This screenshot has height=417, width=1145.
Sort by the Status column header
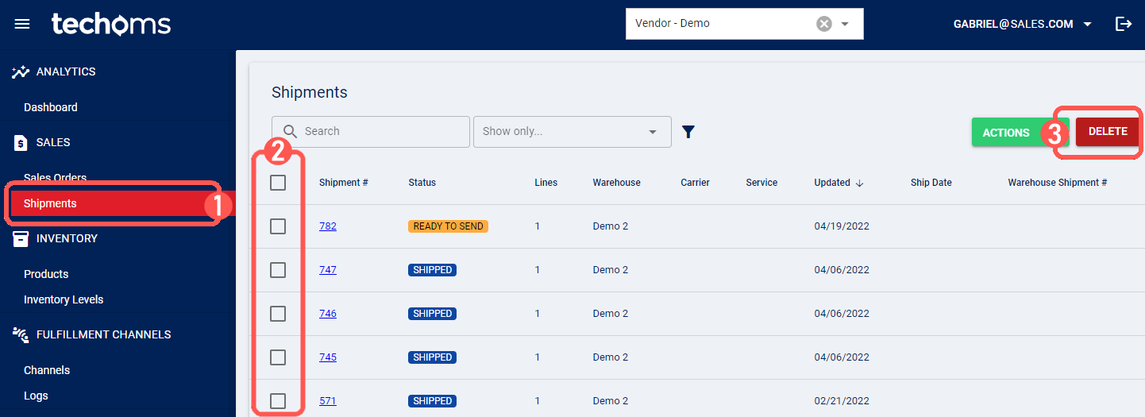pos(422,183)
